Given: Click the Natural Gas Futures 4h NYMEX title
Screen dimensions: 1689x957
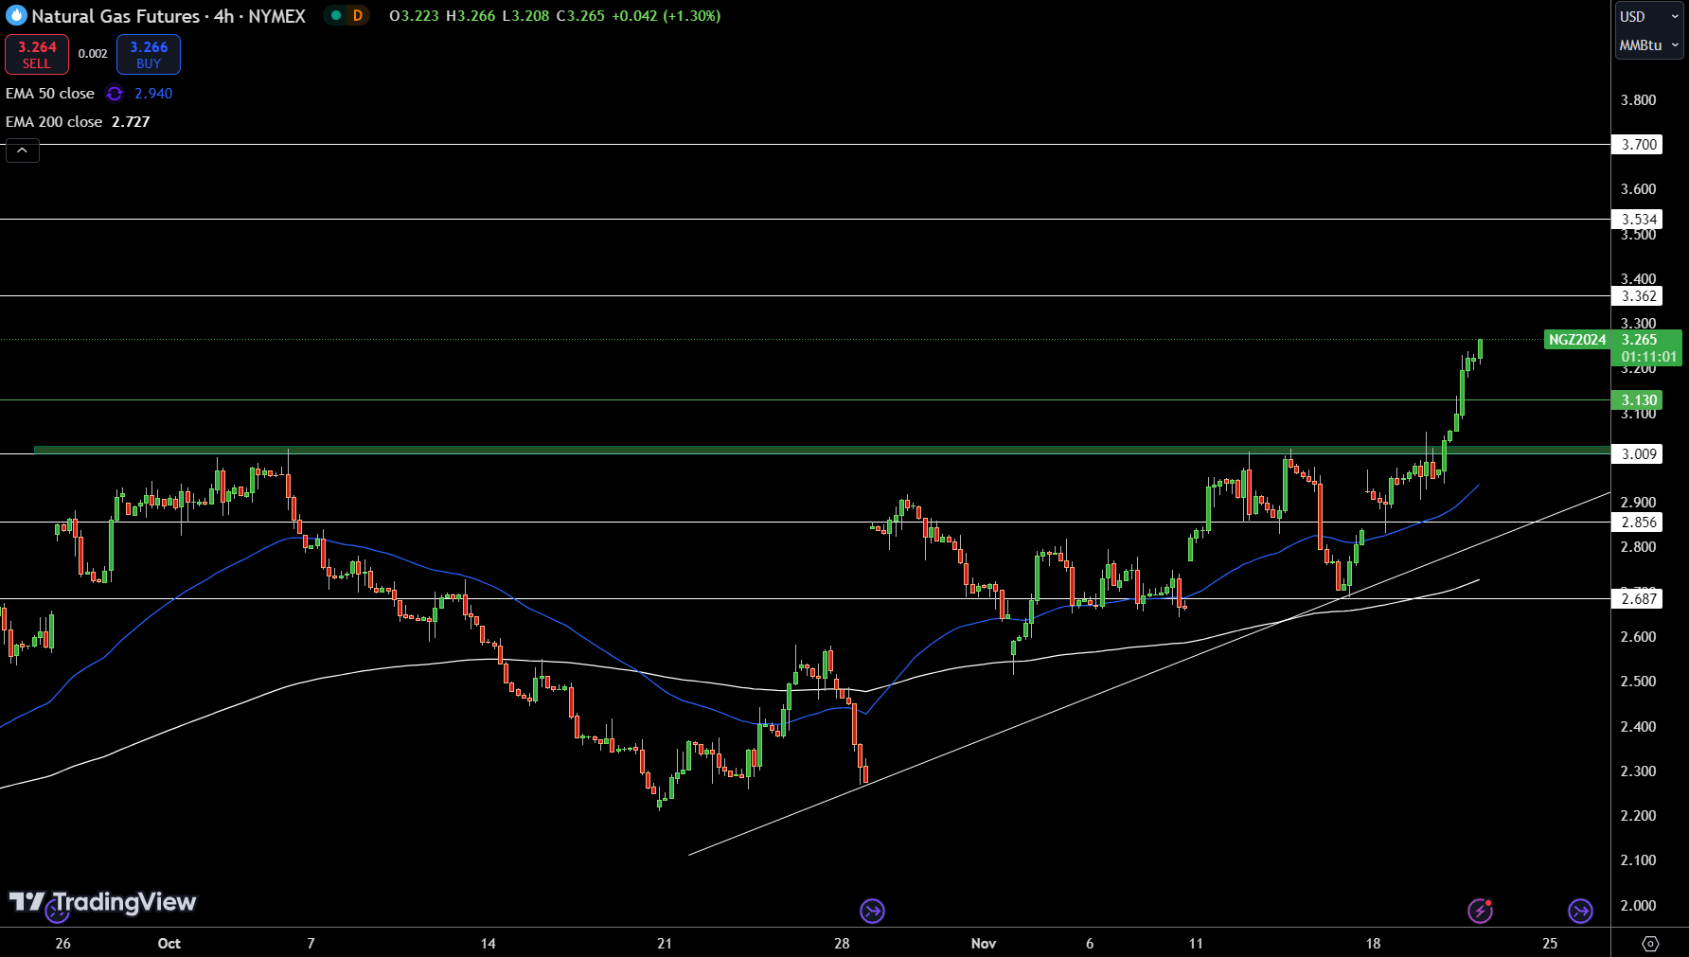Looking at the screenshot, I should coord(169,16).
